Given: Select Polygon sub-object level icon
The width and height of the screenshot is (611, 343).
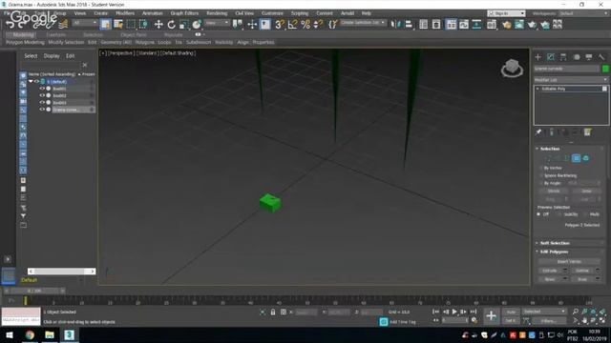Looking at the screenshot, I should pyautogui.click(x=576, y=158).
